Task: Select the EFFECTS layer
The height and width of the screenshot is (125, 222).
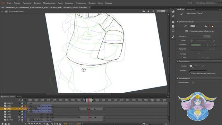Action: (10, 103)
